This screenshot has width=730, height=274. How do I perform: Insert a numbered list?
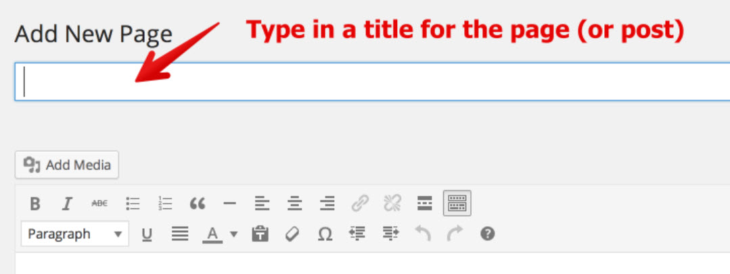tap(165, 203)
